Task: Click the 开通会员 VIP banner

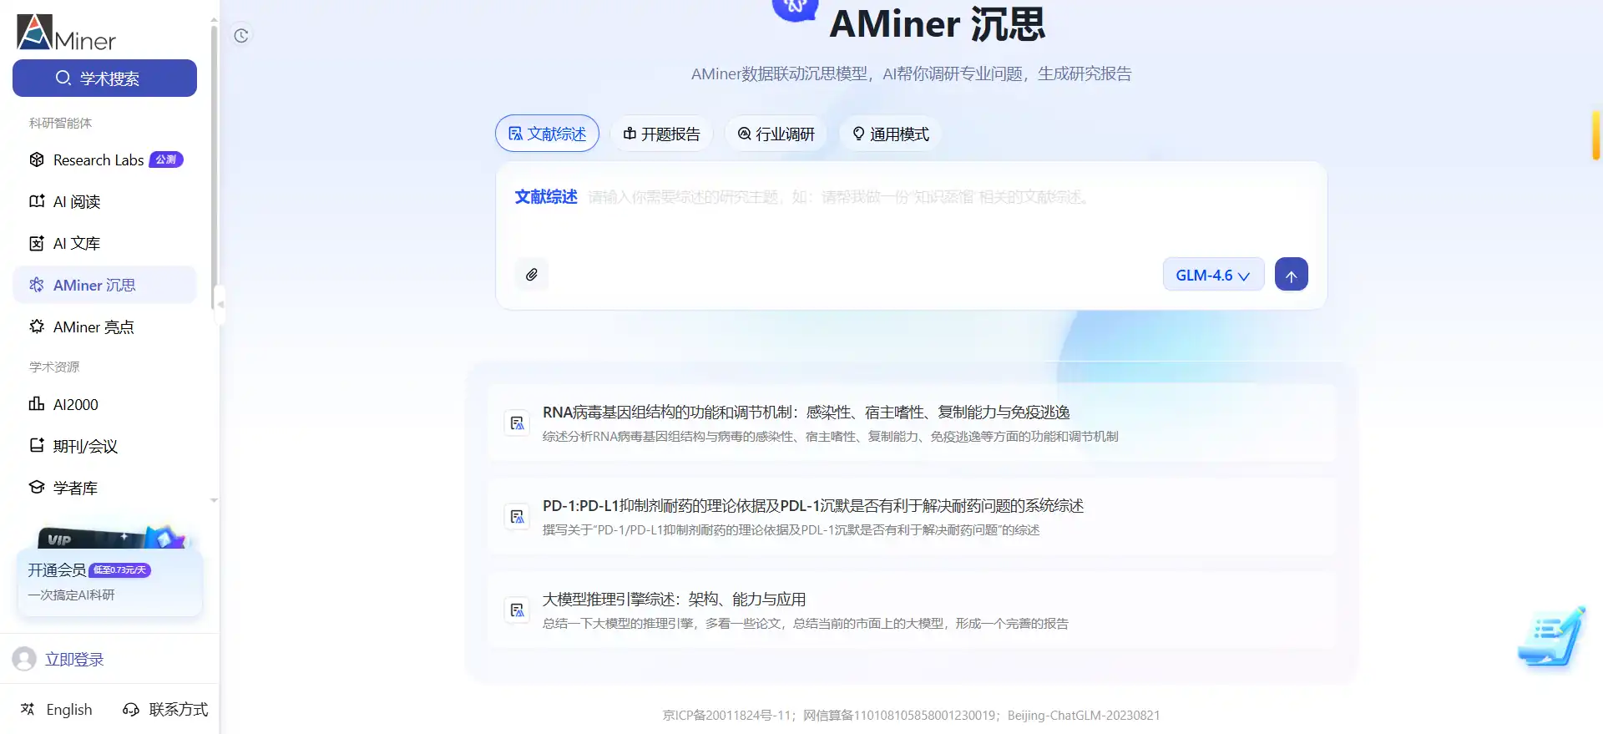Action: coord(109,572)
